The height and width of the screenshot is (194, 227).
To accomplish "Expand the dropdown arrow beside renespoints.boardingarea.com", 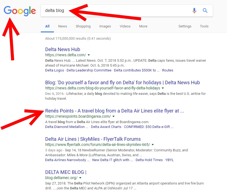I will (x=113, y=116).
